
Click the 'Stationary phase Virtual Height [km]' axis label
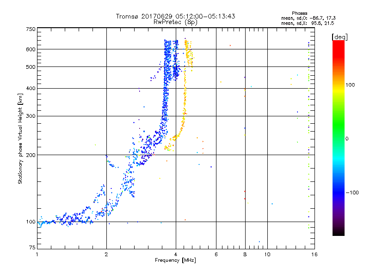pyautogui.click(x=20, y=138)
